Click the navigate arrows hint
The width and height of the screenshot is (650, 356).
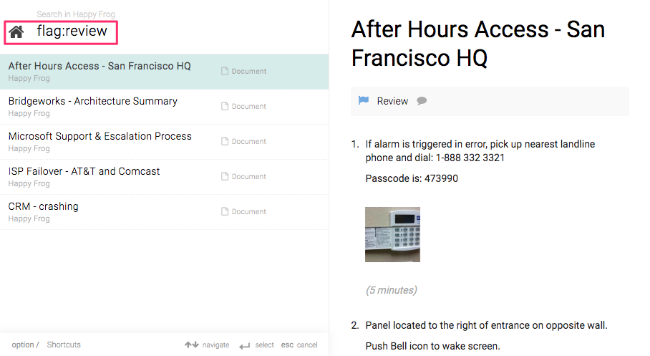pos(207,345)
